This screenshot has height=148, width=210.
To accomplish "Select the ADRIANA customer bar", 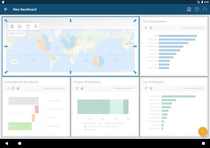I will (x=169, y=50).
